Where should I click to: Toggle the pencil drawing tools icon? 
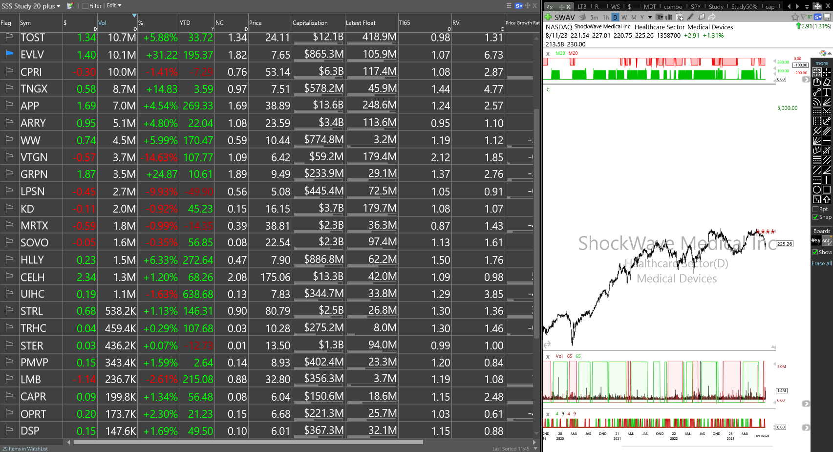tap(690, 17)
